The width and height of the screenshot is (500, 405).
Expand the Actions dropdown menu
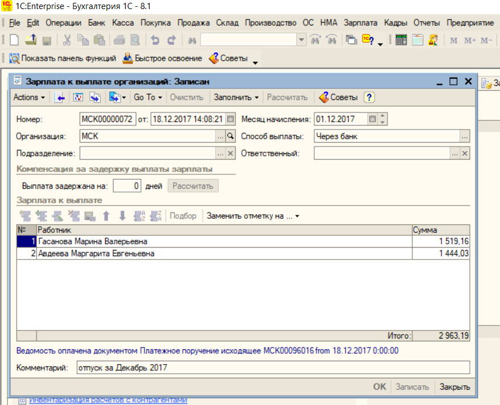(29, 97)
